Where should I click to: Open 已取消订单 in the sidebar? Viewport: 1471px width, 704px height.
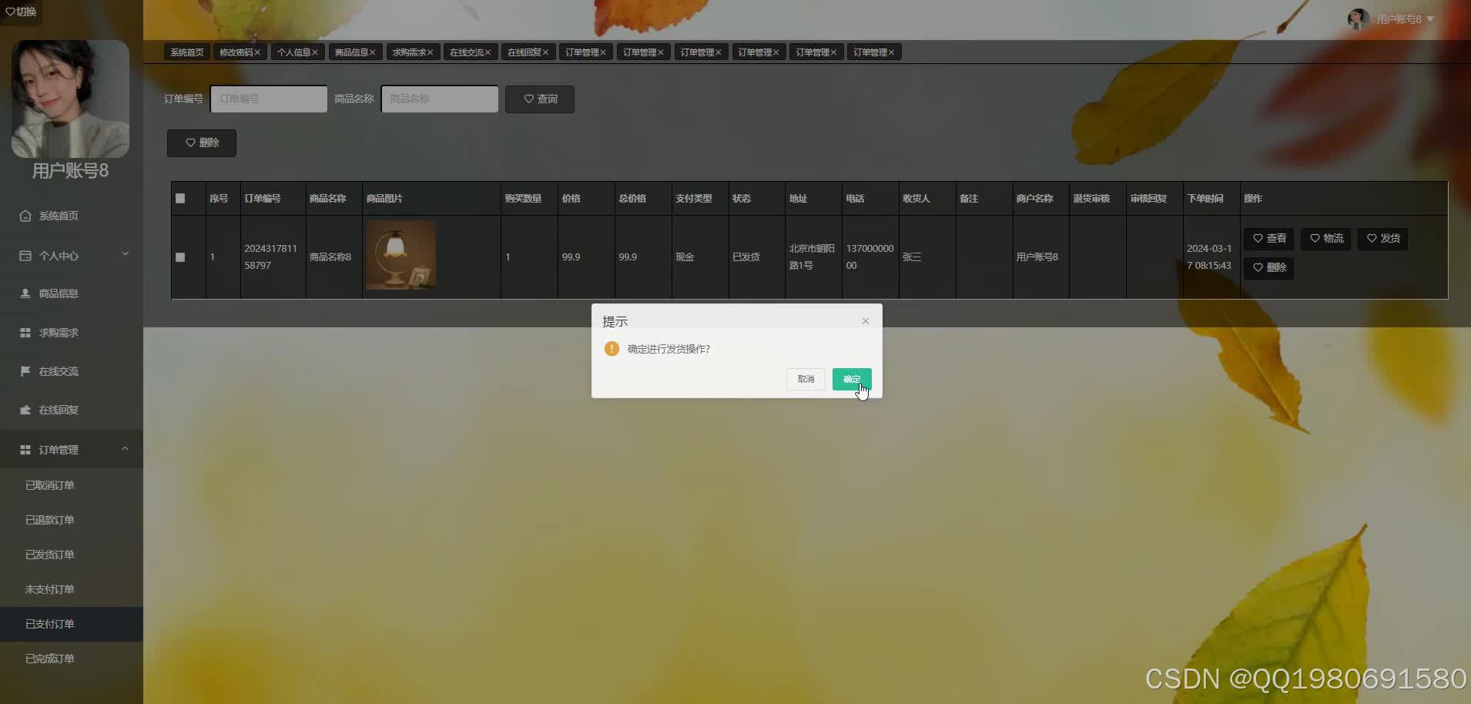coord(72,485)
